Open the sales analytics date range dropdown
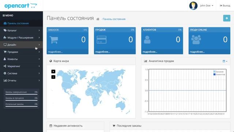 (225, 61)
